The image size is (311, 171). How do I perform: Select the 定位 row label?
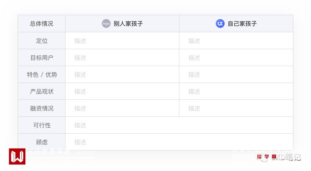coord(42,41)
